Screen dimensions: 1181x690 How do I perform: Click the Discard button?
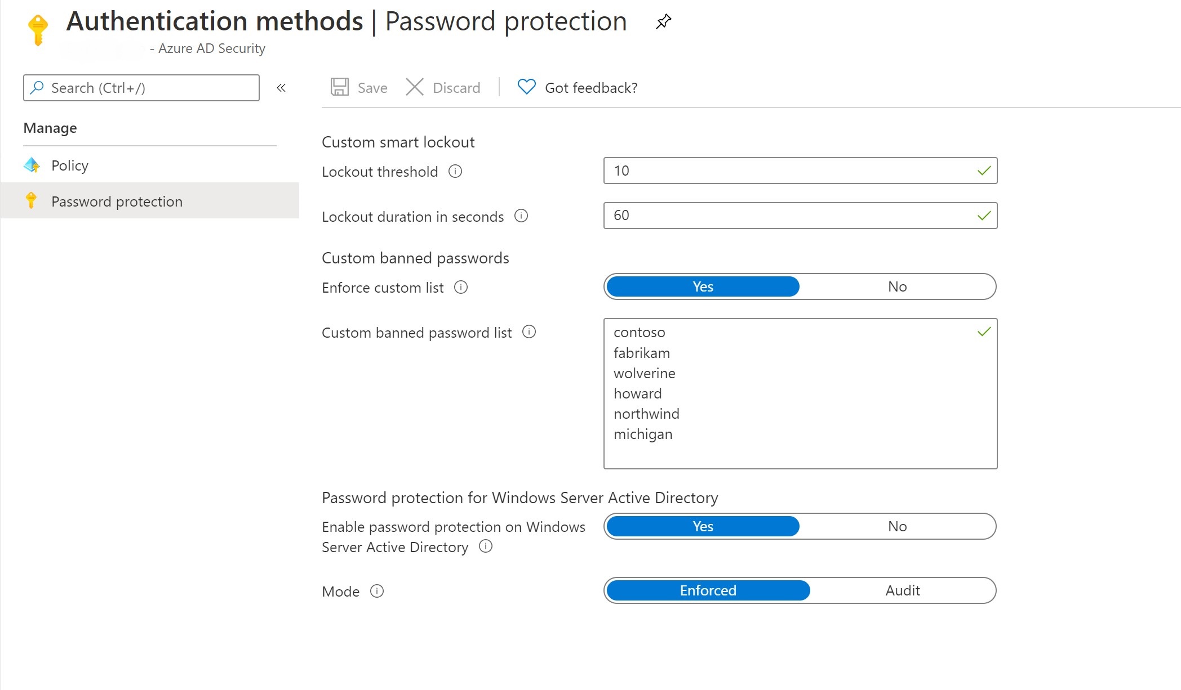tap(444, 87)
